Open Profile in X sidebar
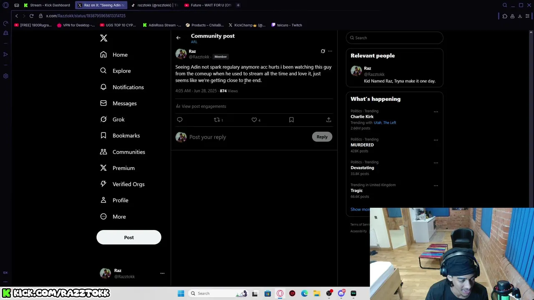This screenshot has height=300, width=534. [x=114, y=200]
